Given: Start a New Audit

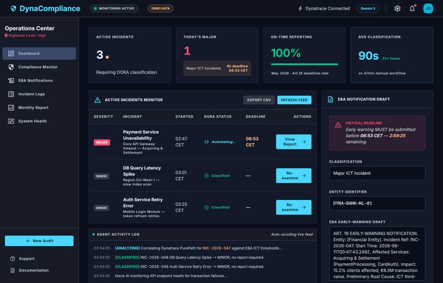Looking at the screenshot, I should tap(39, 241).
